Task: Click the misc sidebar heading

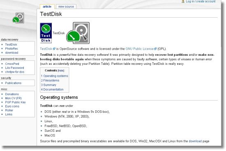Action: tap(4, 89)
